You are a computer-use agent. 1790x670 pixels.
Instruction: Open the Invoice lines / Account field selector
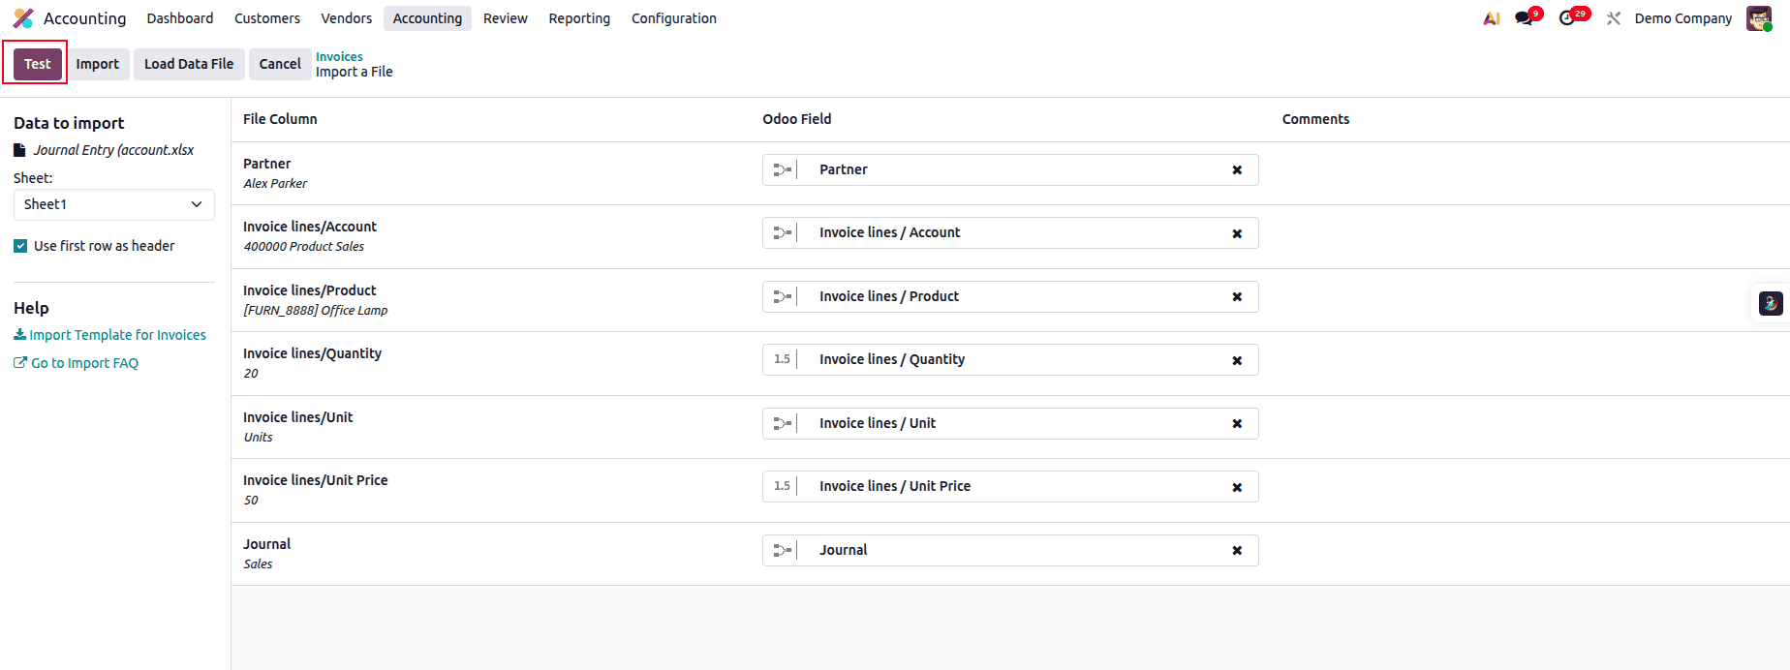[x=1007, y=233]
